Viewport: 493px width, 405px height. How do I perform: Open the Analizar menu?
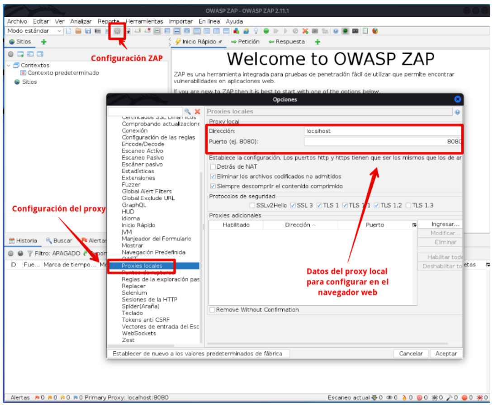click(x=81, y=21)
